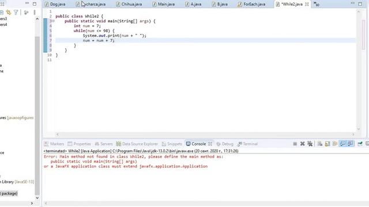This screenshot has height=207, width=369.
Task: Open Package Explorer view menu (three dots)
Action: (x=35, y=12)
